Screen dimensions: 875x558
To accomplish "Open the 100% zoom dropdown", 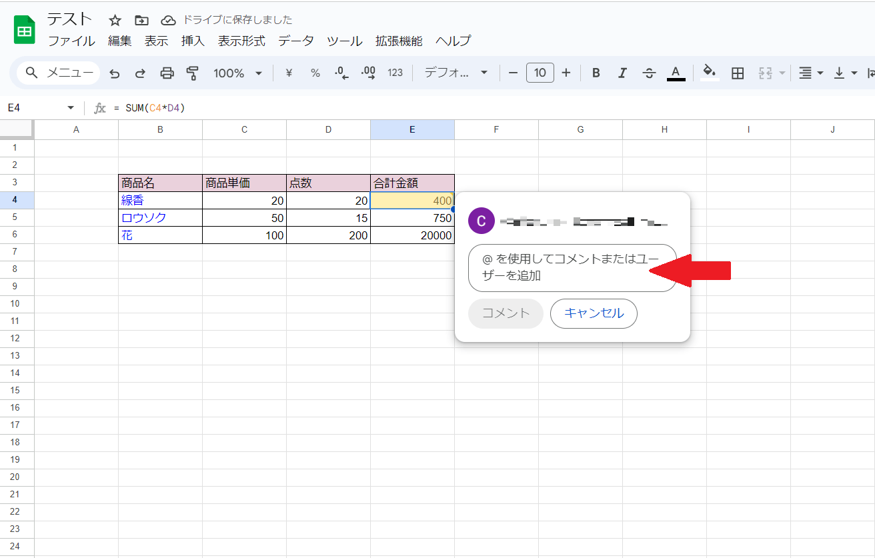I will click(237, 73).
